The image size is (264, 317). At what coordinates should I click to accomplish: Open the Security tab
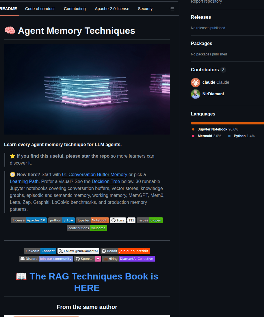[145, 9]
